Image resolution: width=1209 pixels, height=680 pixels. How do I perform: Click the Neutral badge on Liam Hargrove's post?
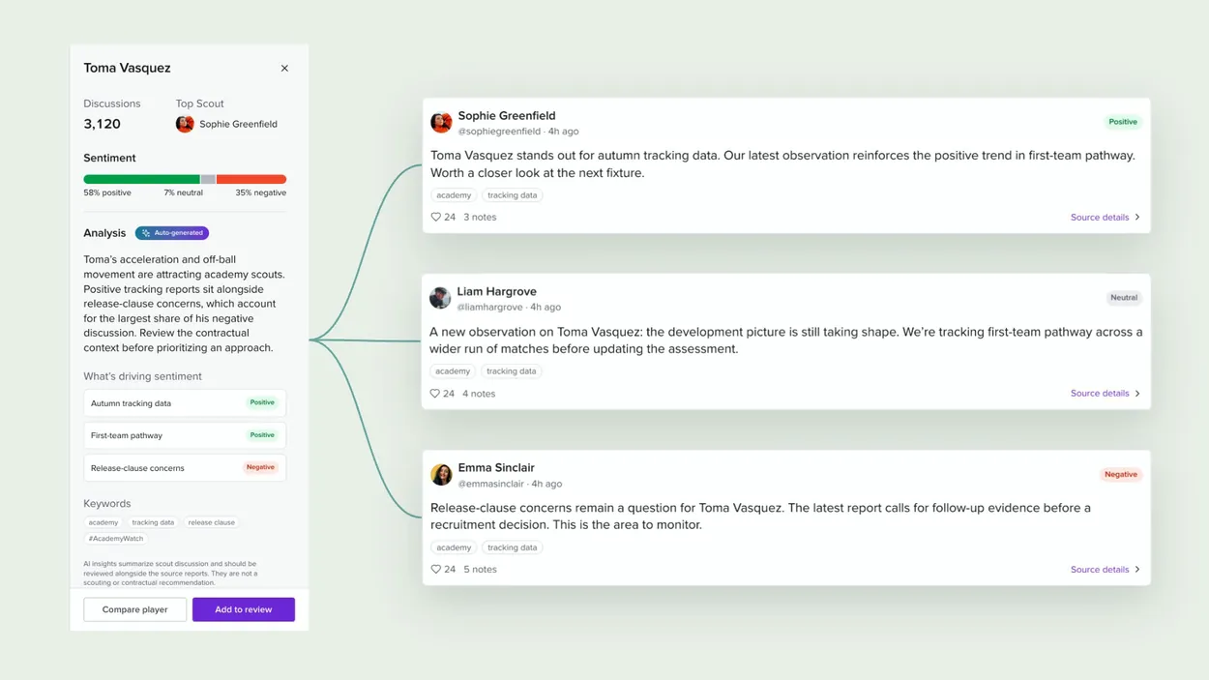(1124, 298)
